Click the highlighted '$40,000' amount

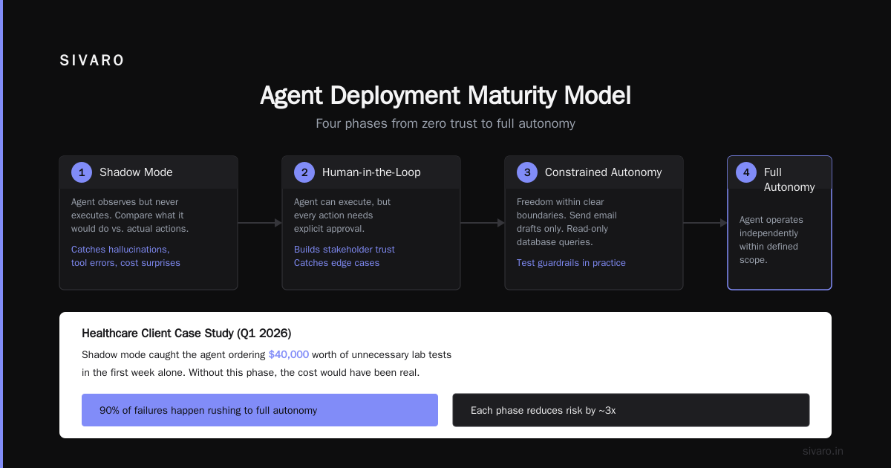tap(289, 355)
